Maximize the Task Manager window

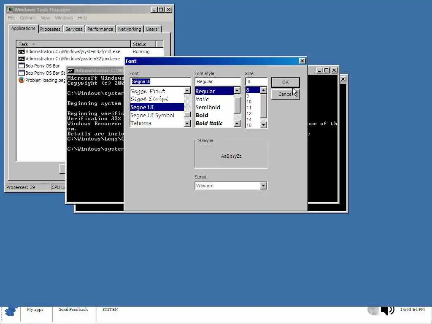coord(161,10)
